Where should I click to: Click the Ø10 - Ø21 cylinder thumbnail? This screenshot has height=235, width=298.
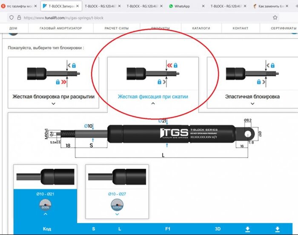(45, 177)
